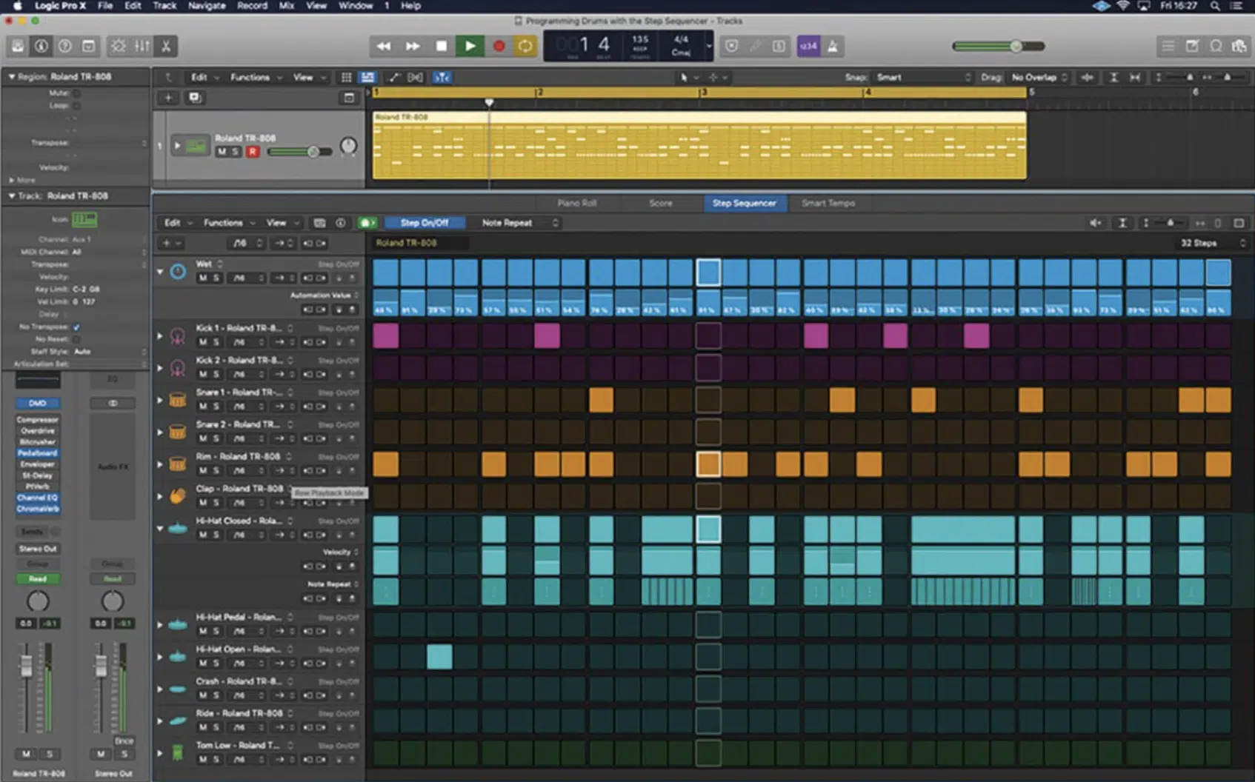Click the Tom Low drum icon
The width and height of the screenshot is (1255, 782).
tap(178, 753)
